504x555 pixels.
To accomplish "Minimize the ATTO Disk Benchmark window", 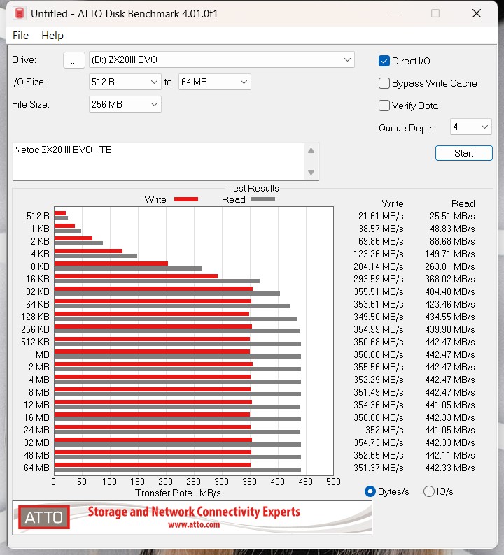I will 395,13.
